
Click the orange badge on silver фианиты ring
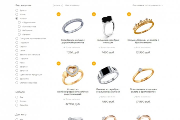pyautogui.click(x=58, y=14)
